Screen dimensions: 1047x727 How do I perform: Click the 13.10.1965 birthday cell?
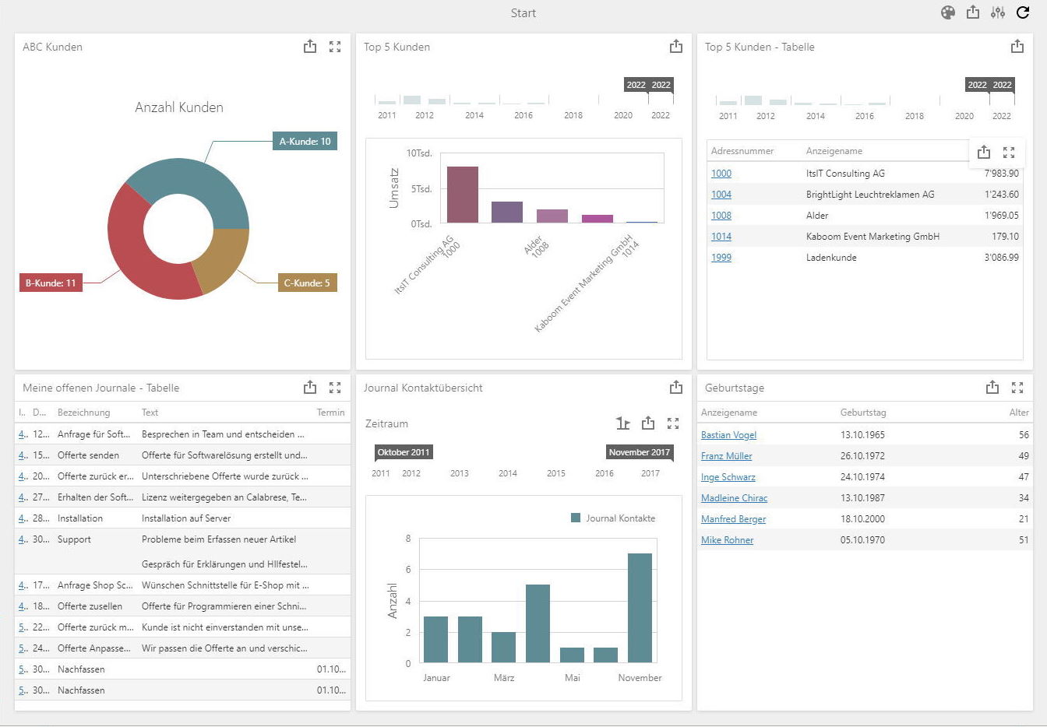[x=862, y=435]
